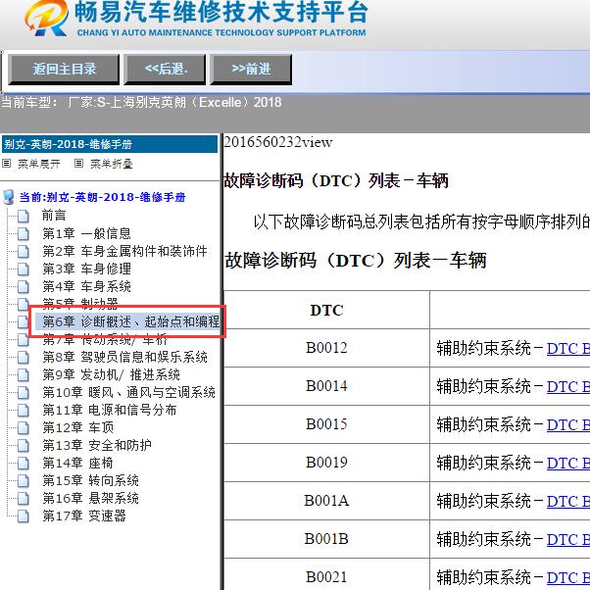
Task: Click the page icon beside 第4章 车身系统
Action: [24, 287]
